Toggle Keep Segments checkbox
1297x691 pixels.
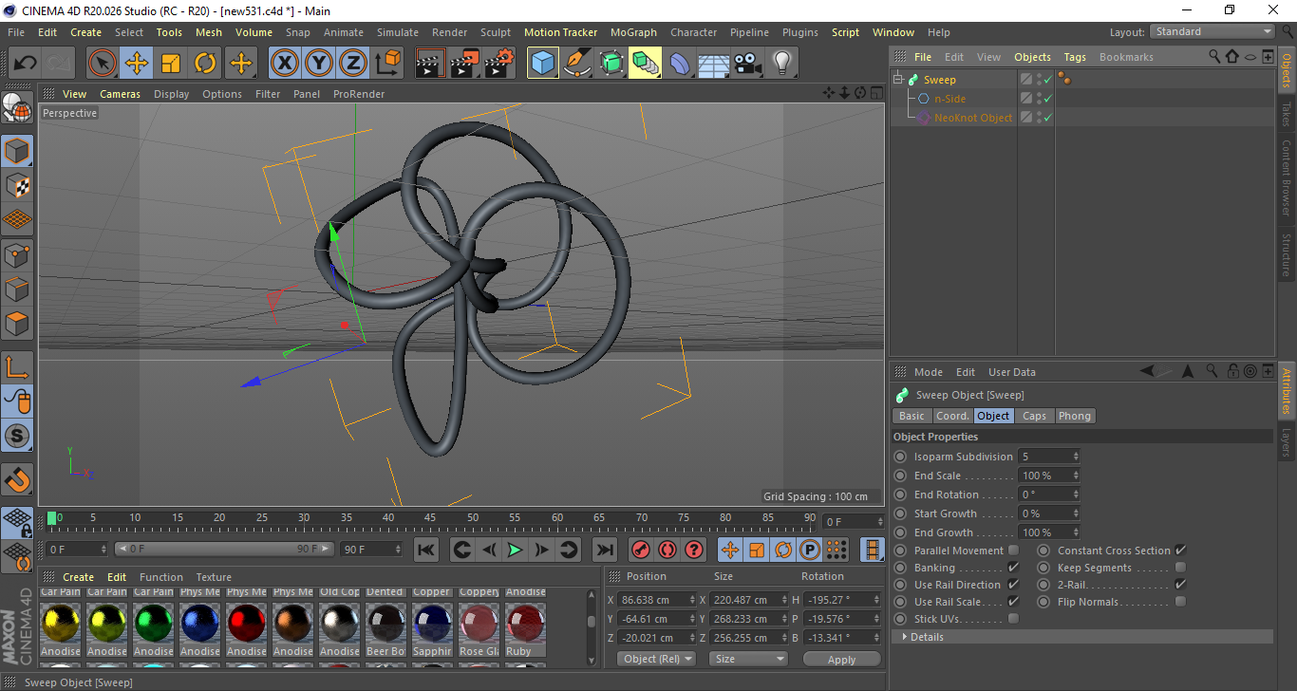coord(1180,568)
